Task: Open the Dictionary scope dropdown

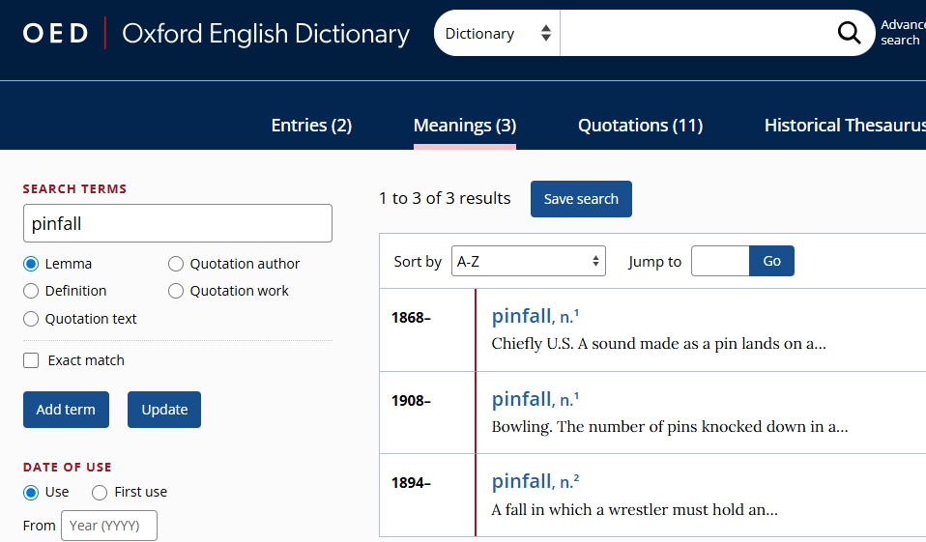Action: coord(497,33)
